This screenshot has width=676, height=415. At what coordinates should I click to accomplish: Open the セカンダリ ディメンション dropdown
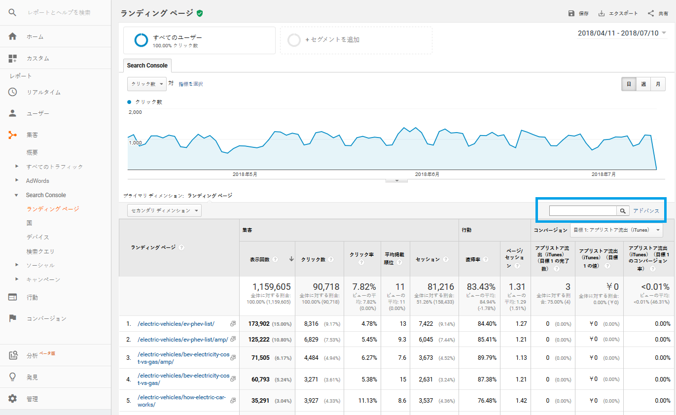(164, 210)
